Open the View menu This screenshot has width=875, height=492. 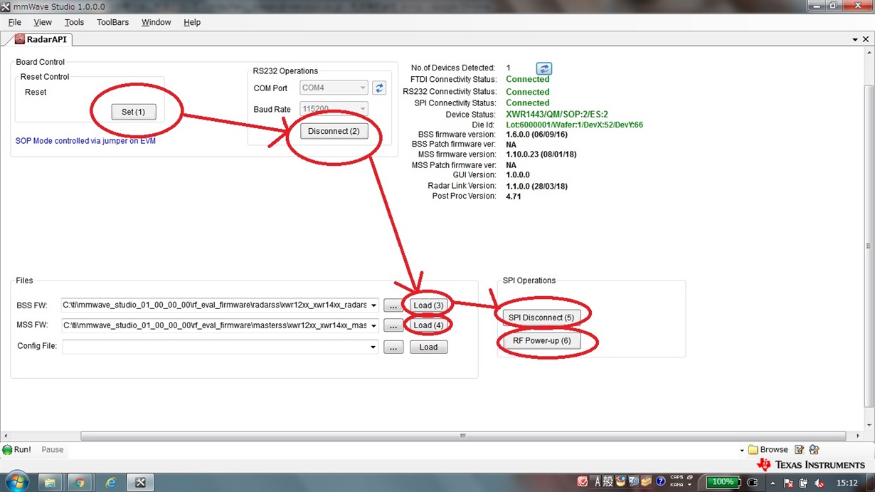(43, 22)
